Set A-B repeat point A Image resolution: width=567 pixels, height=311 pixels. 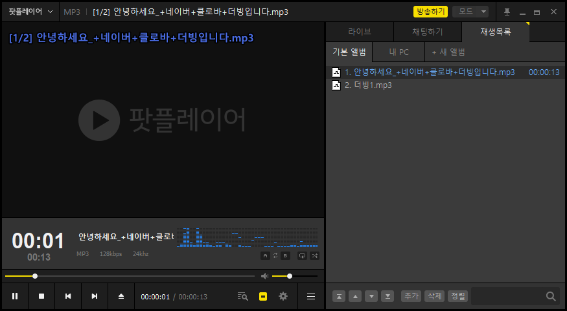[x=266, y=256]
